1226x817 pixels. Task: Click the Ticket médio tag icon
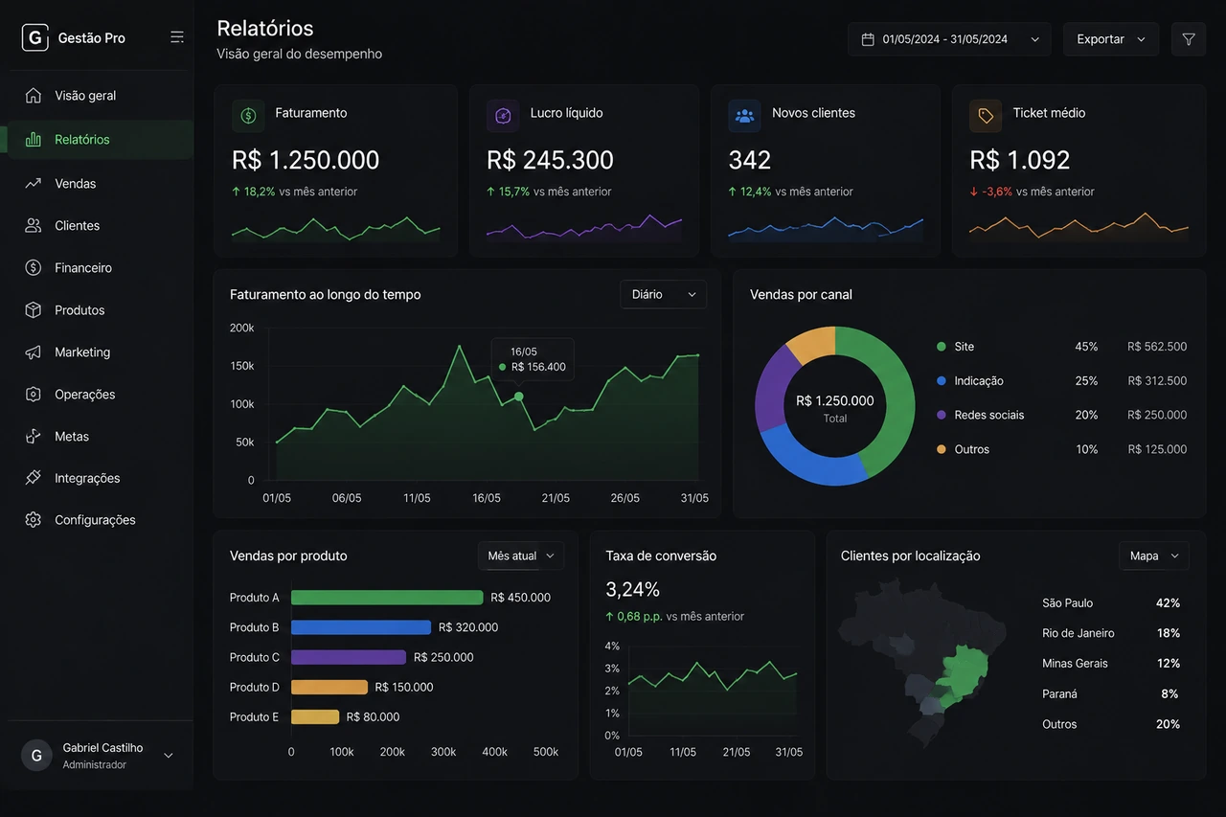coord(986,116)
